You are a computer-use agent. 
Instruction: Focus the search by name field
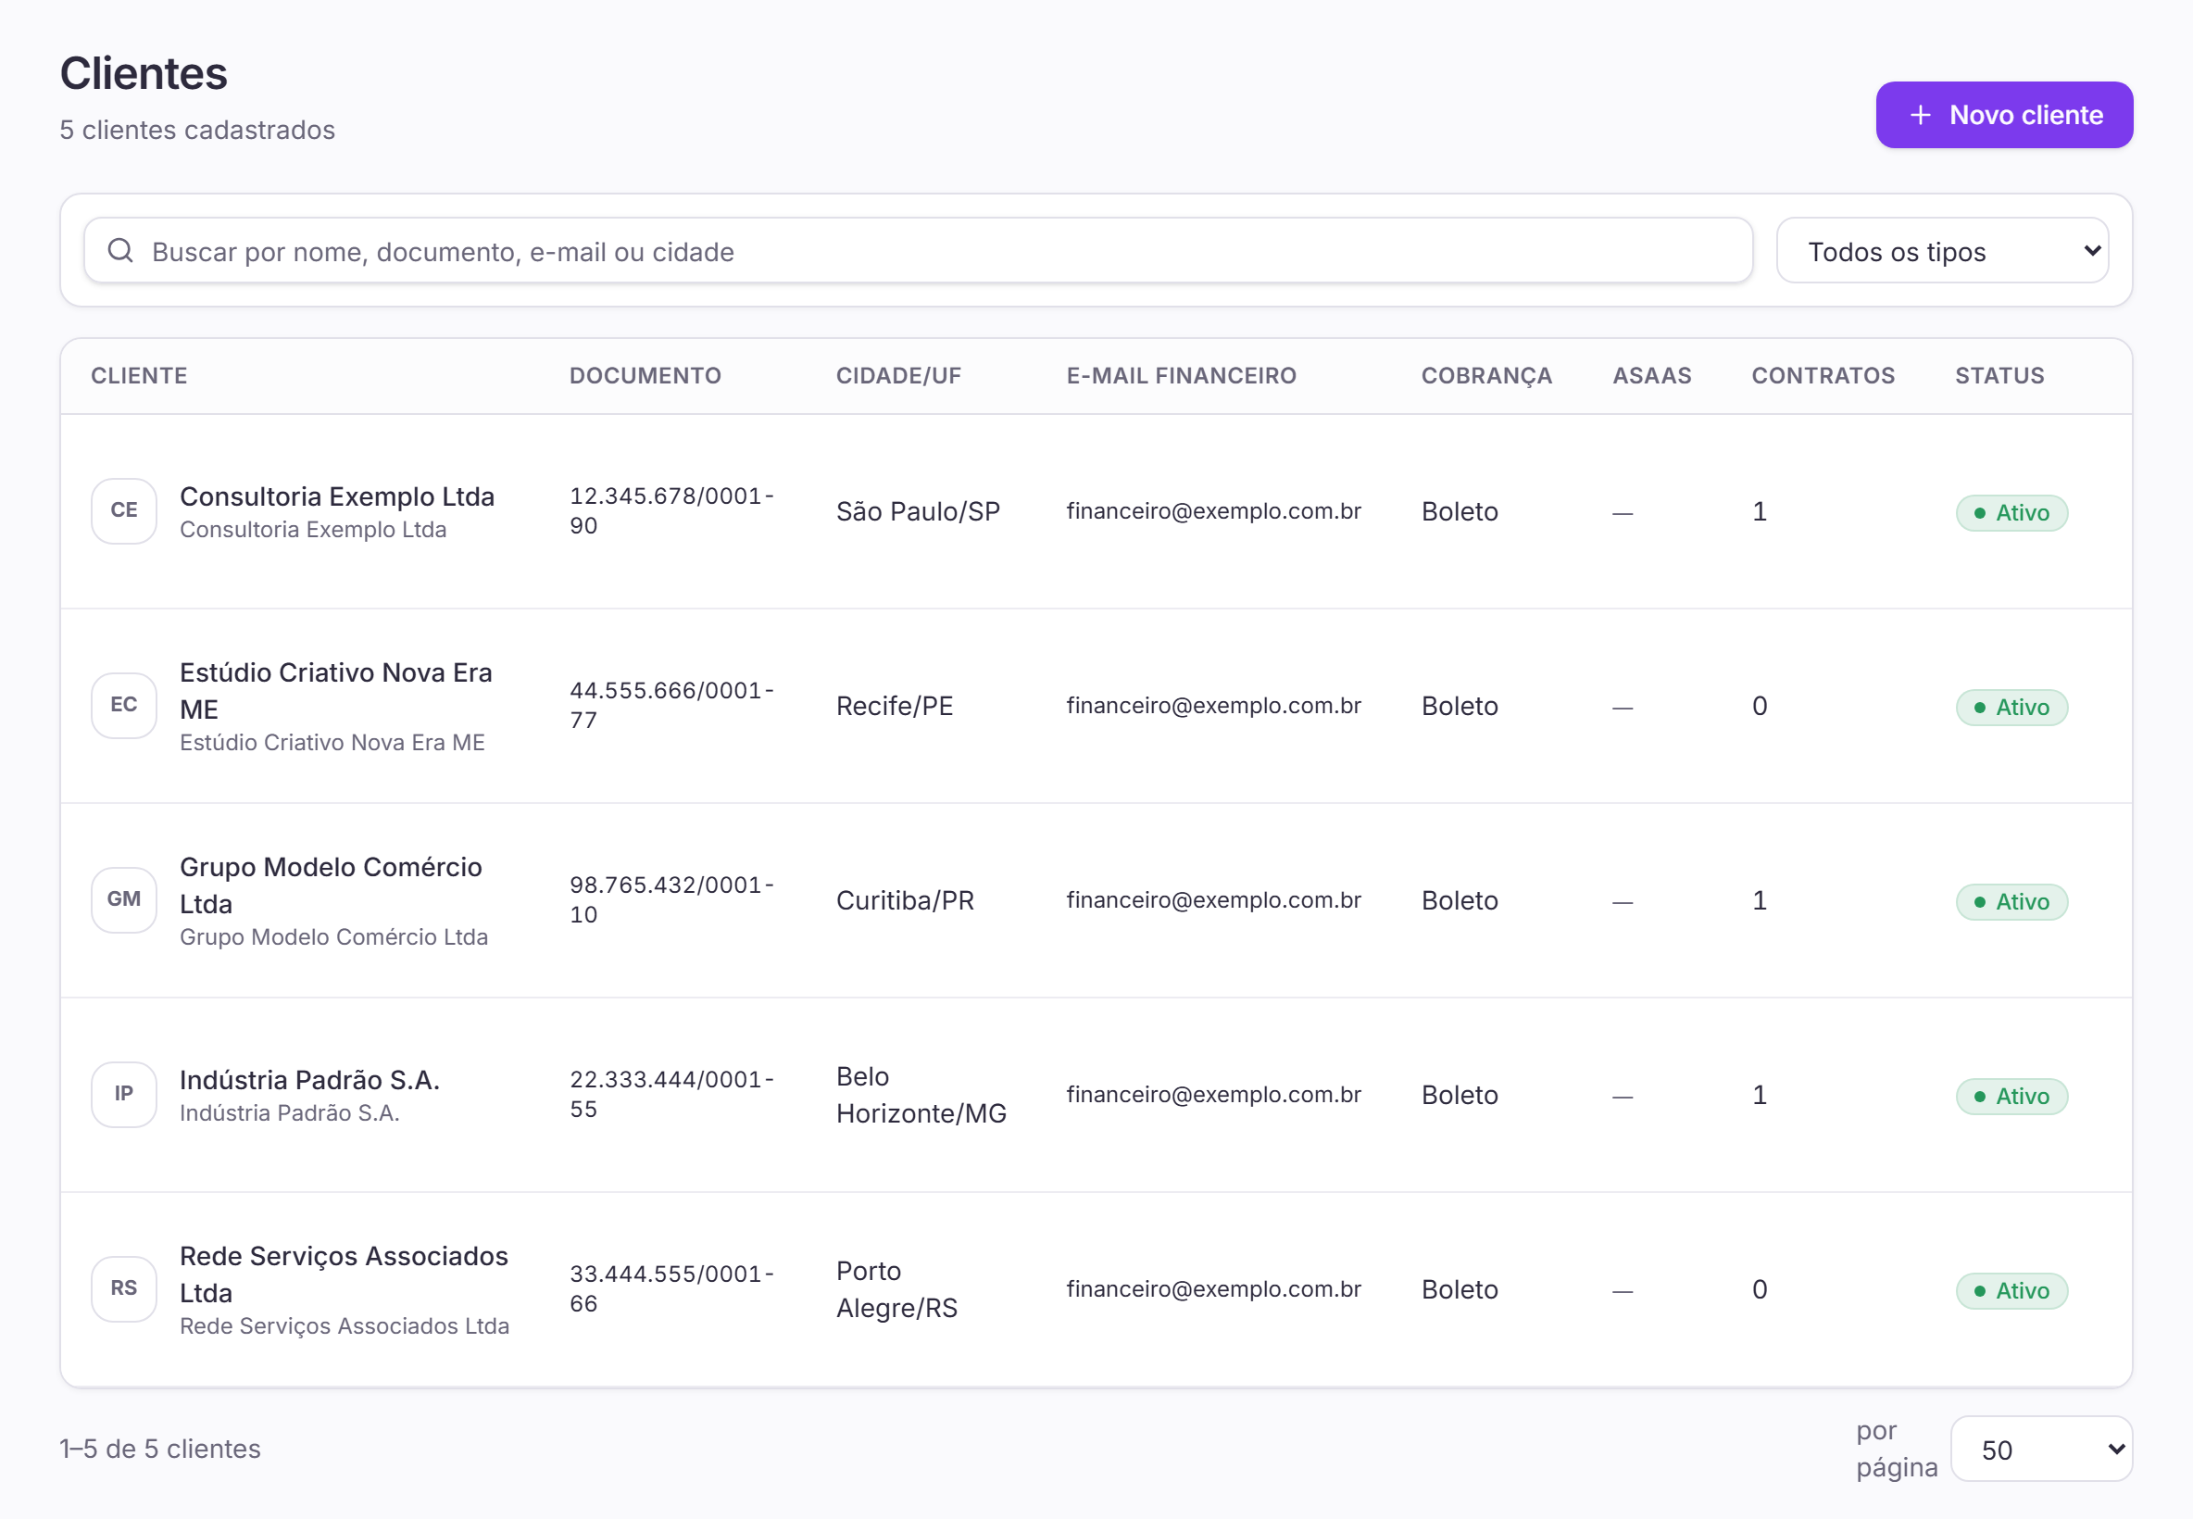pyautogui.click(x=918, y=251)
